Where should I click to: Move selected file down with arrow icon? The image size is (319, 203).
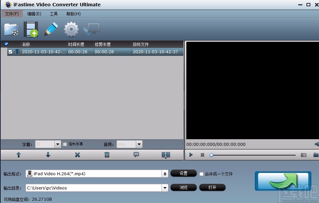[x=48, y=155]
